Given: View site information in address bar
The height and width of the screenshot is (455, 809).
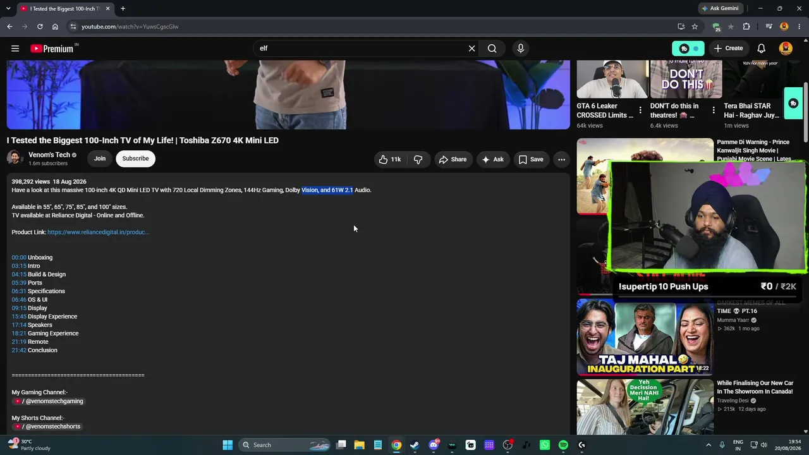Looking at the screenshot, I should 73,27.
